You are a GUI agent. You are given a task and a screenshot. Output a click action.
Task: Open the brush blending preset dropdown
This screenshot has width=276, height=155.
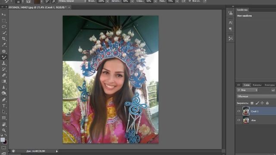point(72,1)
